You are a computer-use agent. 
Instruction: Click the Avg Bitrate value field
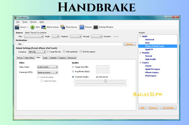[x=103, y=71]
